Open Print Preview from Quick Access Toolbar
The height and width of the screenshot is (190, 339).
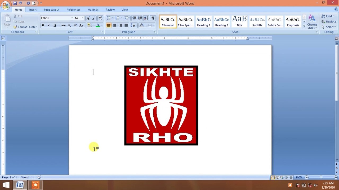tap(34, 3)
